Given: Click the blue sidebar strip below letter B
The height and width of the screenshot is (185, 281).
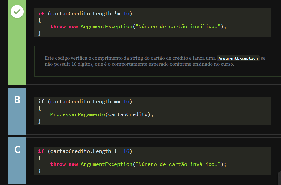Looking at the screenshot, I should [17, 120].
